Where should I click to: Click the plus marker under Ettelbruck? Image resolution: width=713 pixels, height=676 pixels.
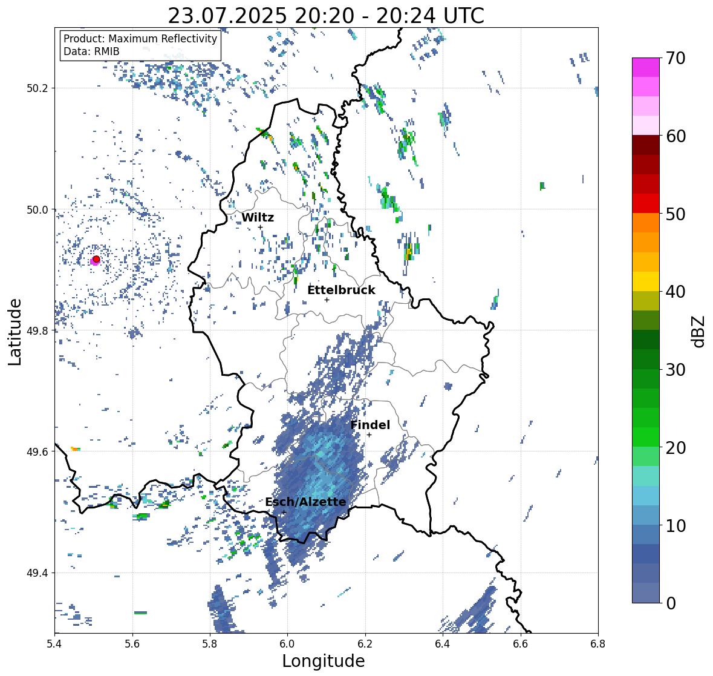(x=327, y=300)
